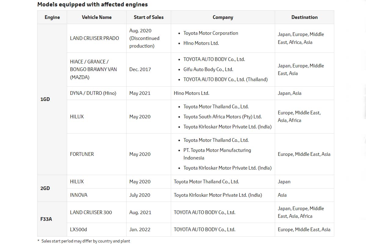The width and height of the screenshot is (366, 244).
Task: Select the 1GD engine cell
Action: click(x=45, y=99)
